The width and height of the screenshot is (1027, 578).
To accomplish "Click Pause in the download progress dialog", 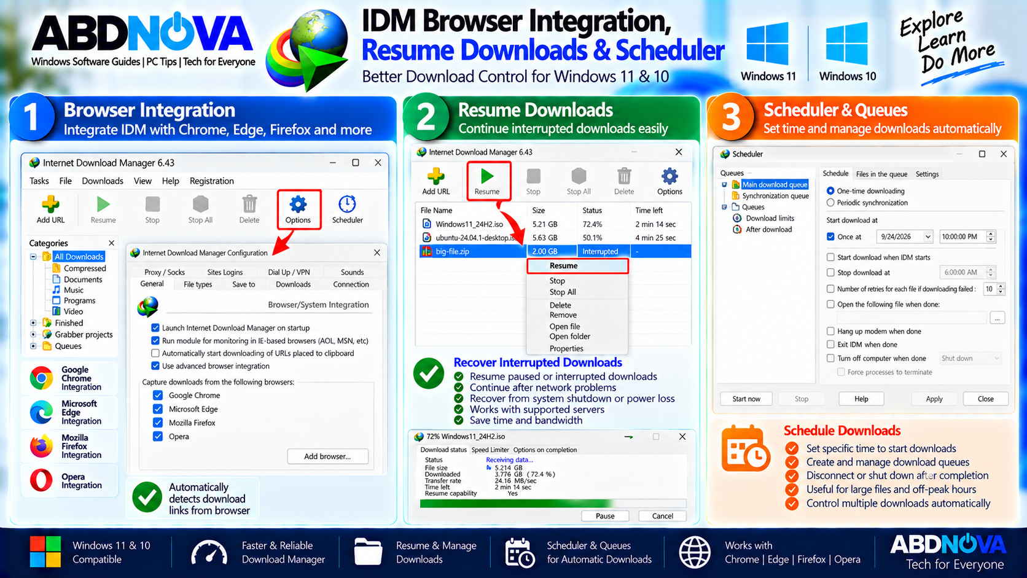I will [605, 516].
